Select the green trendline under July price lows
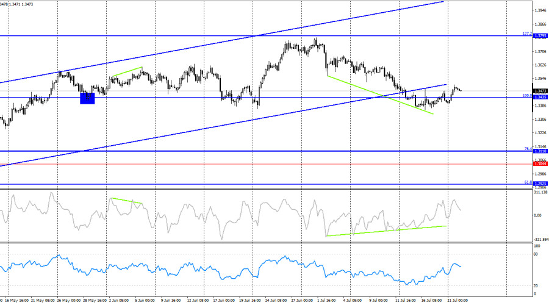This screenshot has width=549, height=305. pos(380,95)
